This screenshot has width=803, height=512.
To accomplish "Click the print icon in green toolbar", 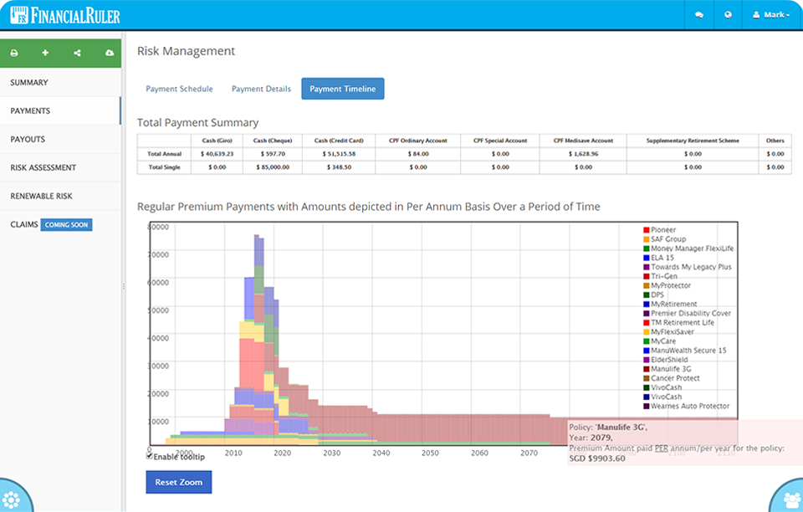I will (x=14, y=53).
